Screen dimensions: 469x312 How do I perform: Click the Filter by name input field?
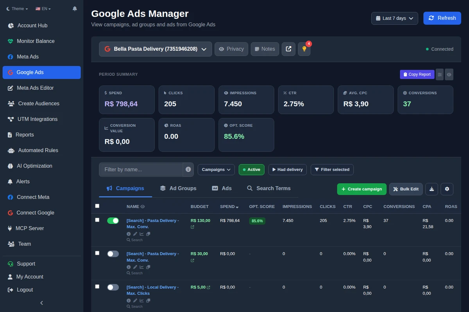click(141, 170)
